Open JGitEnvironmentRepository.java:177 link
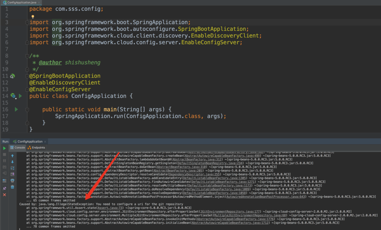The image size is (381, 230). click(x=230, y=212)
